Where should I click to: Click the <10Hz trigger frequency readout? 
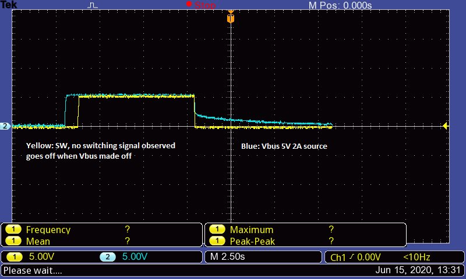coord(416,257)
